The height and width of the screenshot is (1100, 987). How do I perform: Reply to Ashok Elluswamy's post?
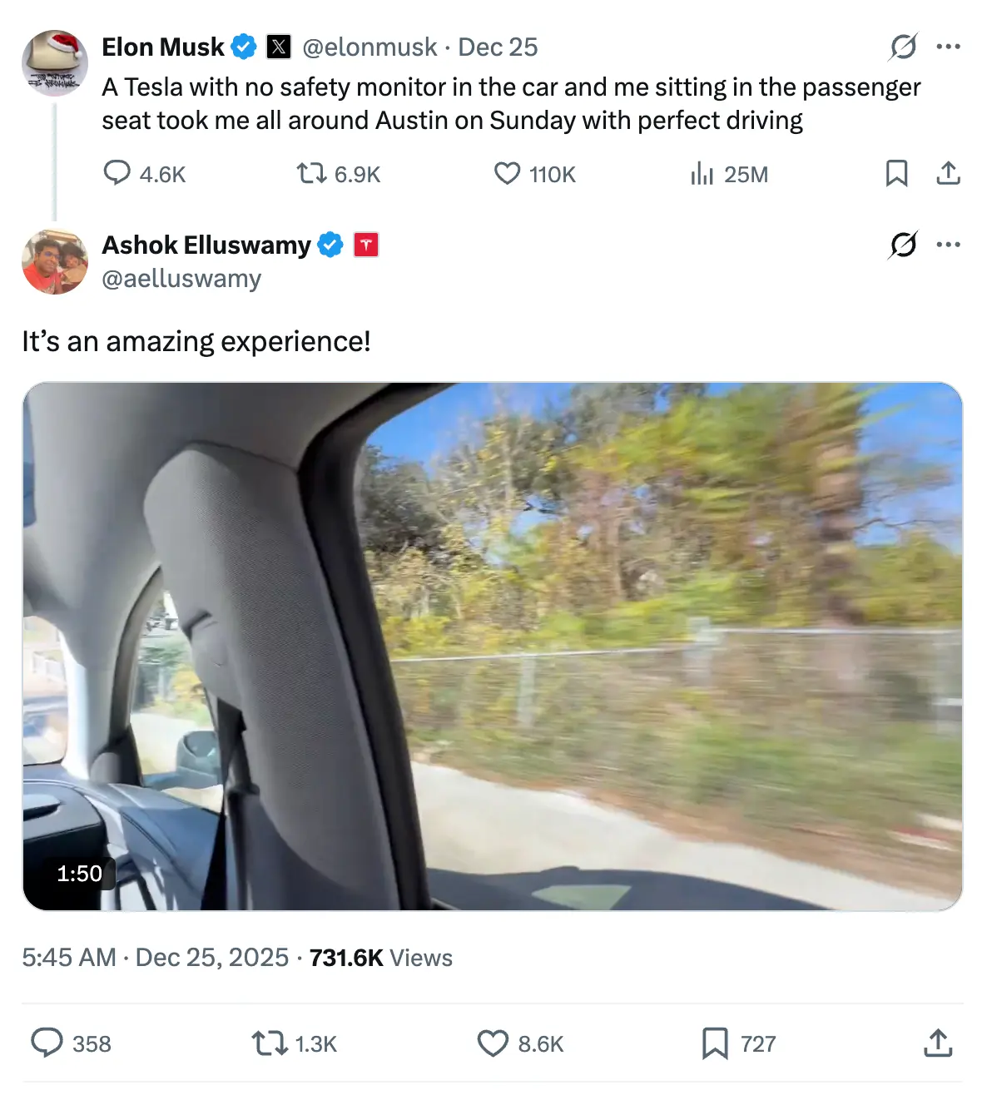[x=47, y=1043]
